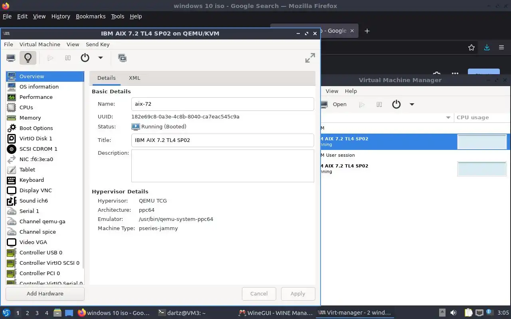Open WineGUI task in taskbar
The height and width of the screenshot is (319, 511).
click(275, 313)
